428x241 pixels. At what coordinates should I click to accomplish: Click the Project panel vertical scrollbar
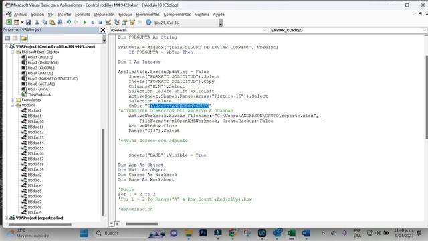pos(103,171)
